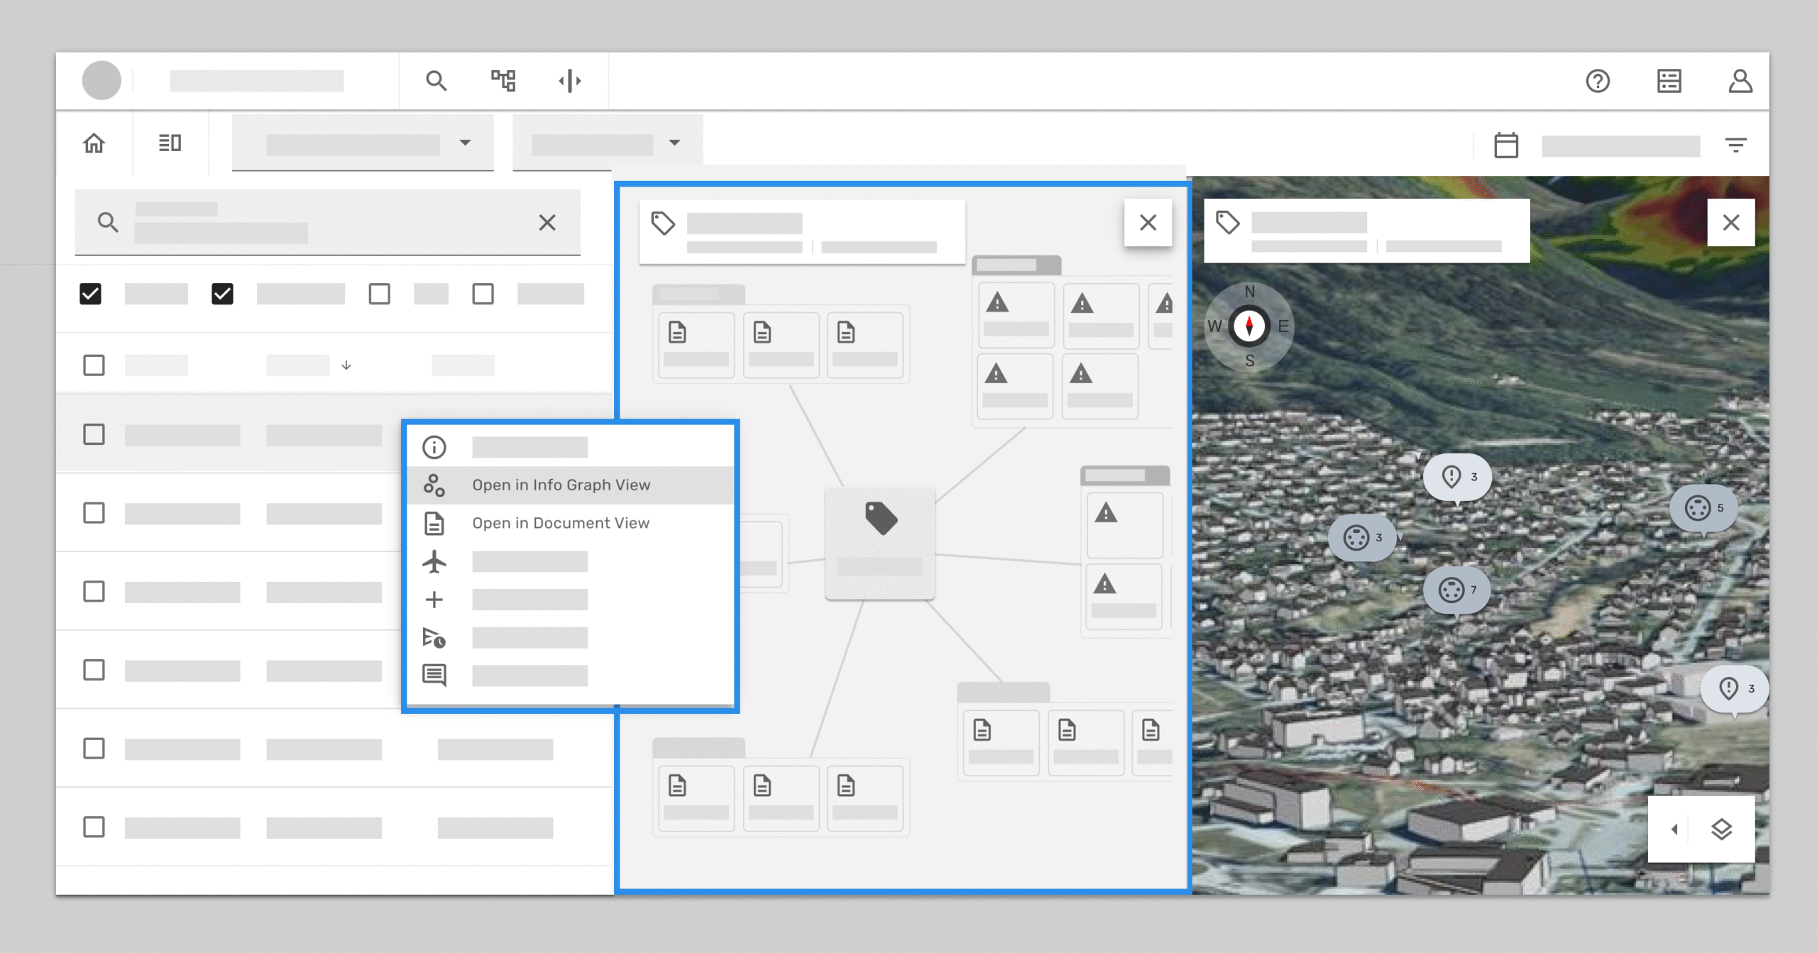Open the help question mark icon
The width and height of the screenshot is (1817, 953).
[x=1598, y=81]
